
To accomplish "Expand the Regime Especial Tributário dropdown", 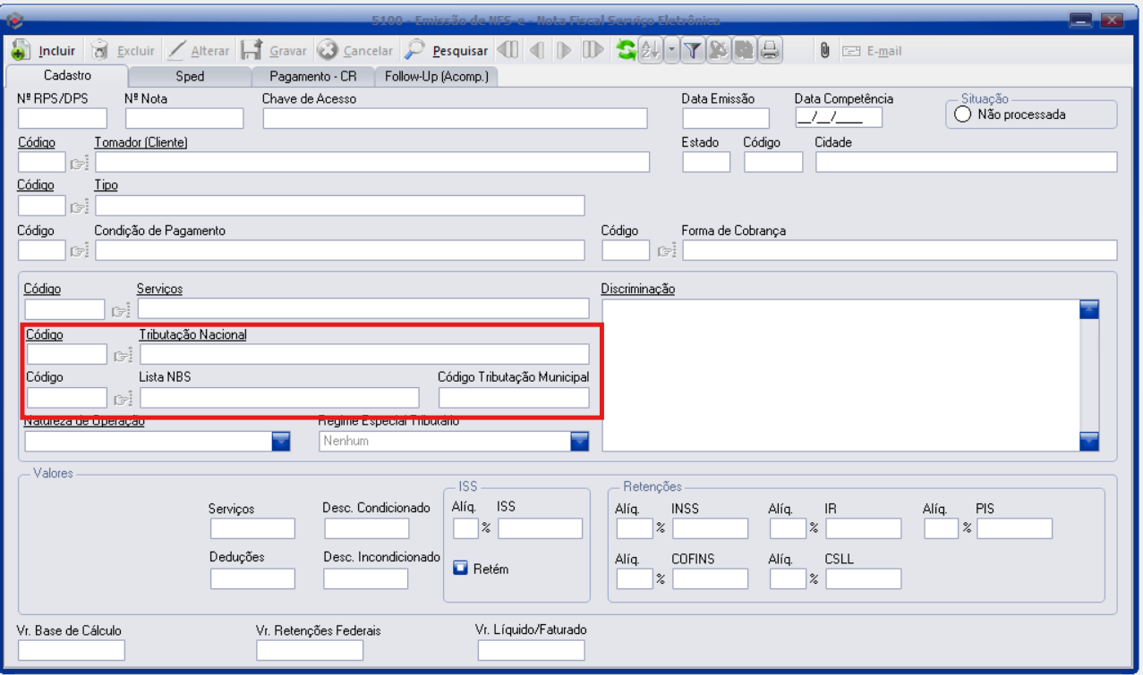I will pyautogui.click(x=579, y=441).
